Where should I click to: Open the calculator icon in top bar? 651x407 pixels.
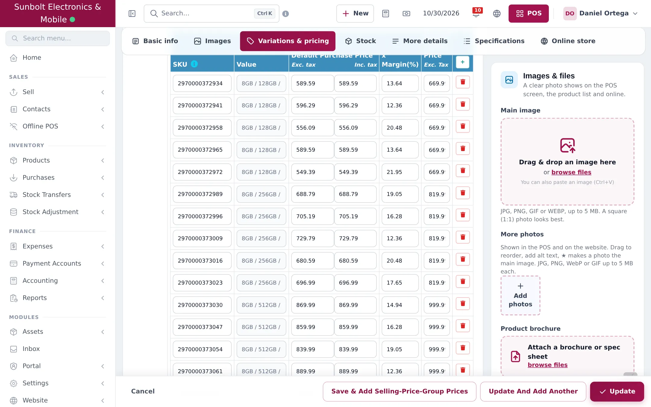(x=385, y=14)
